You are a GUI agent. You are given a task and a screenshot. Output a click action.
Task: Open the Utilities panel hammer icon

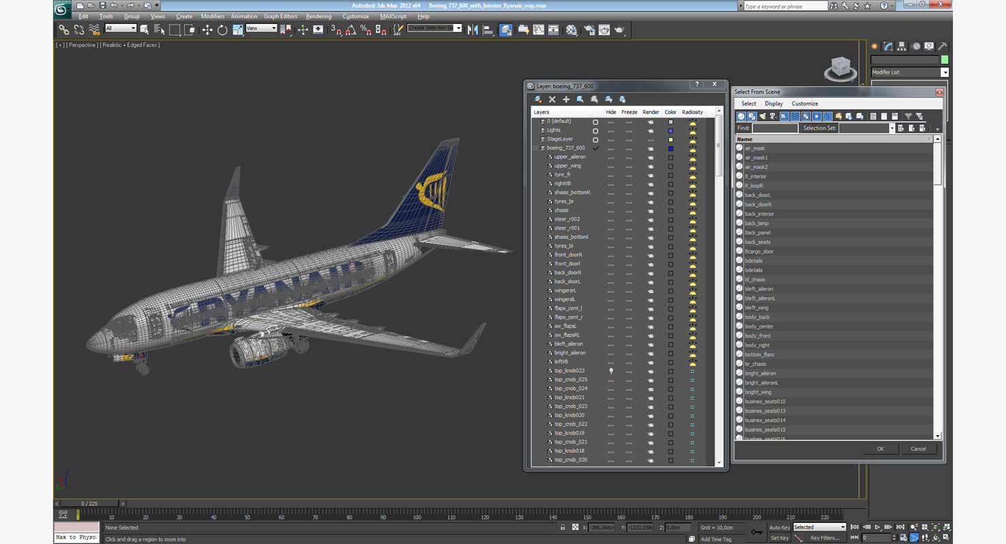coord(943,46)
